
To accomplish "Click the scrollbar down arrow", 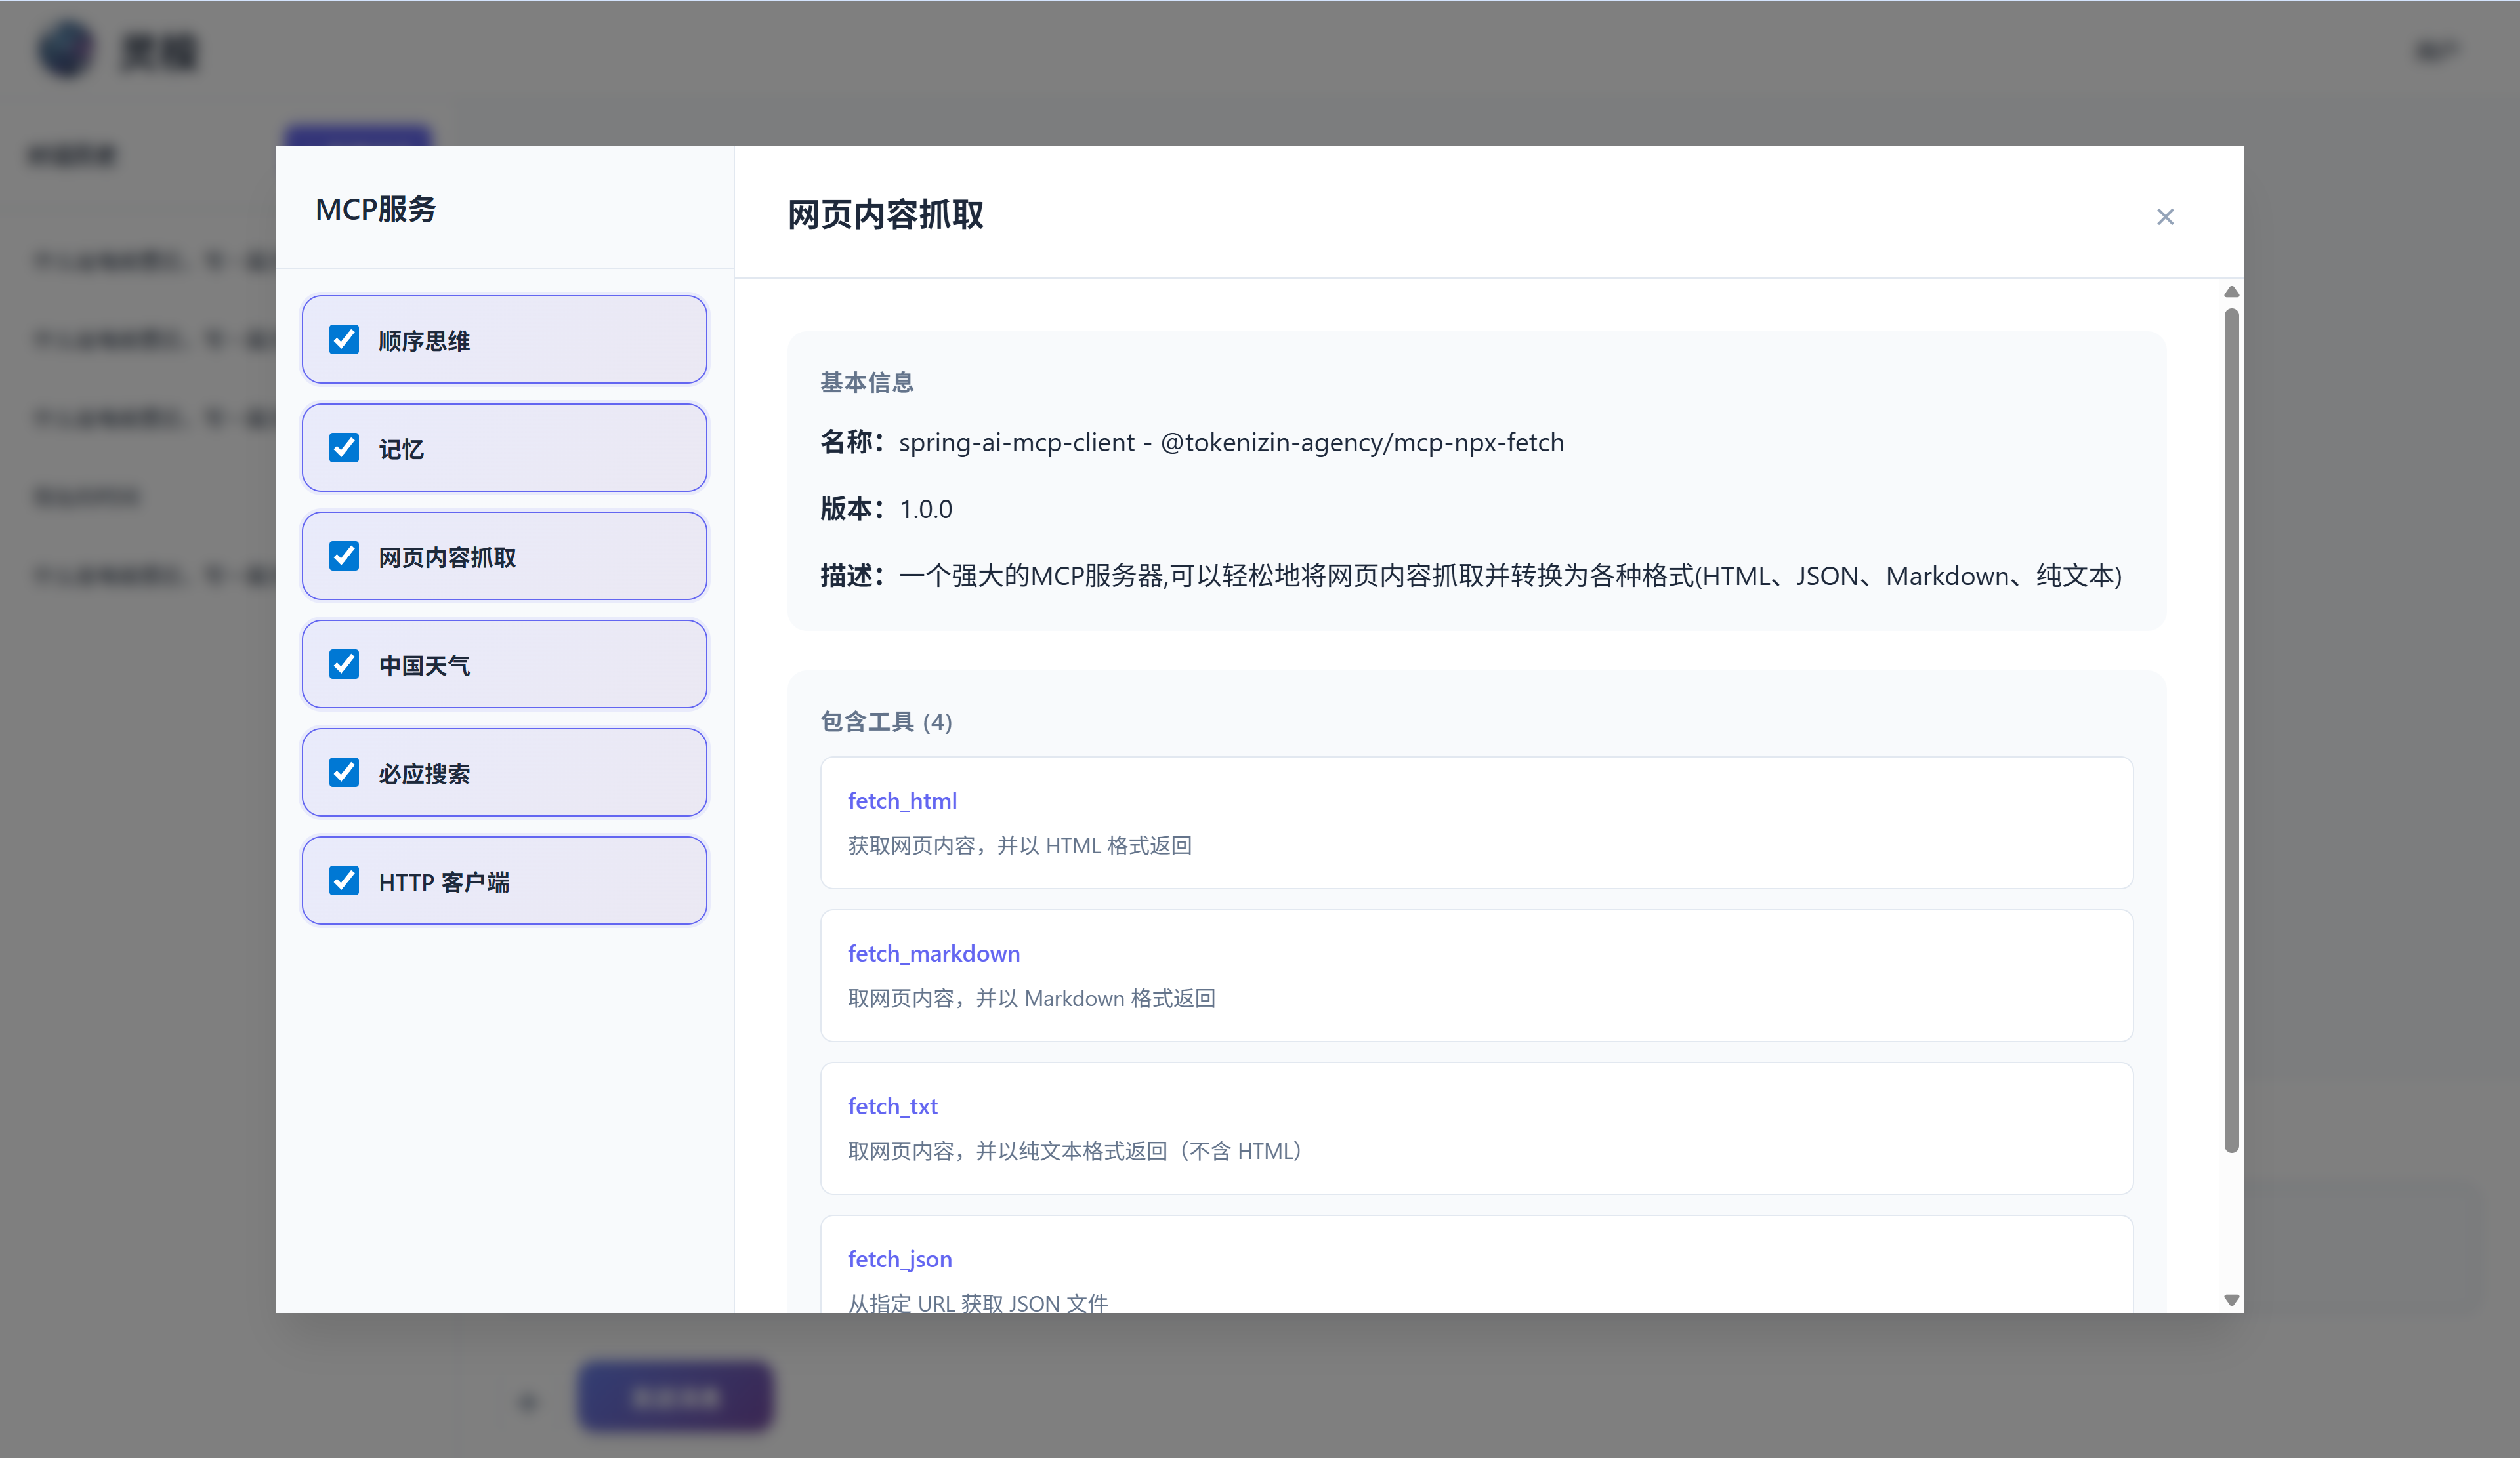I will [2231, 1300].
